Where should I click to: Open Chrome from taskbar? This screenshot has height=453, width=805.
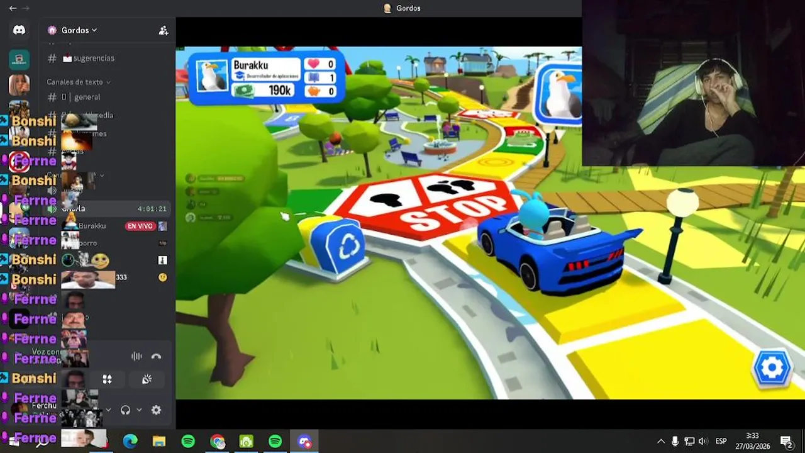(x=218, y=442)
